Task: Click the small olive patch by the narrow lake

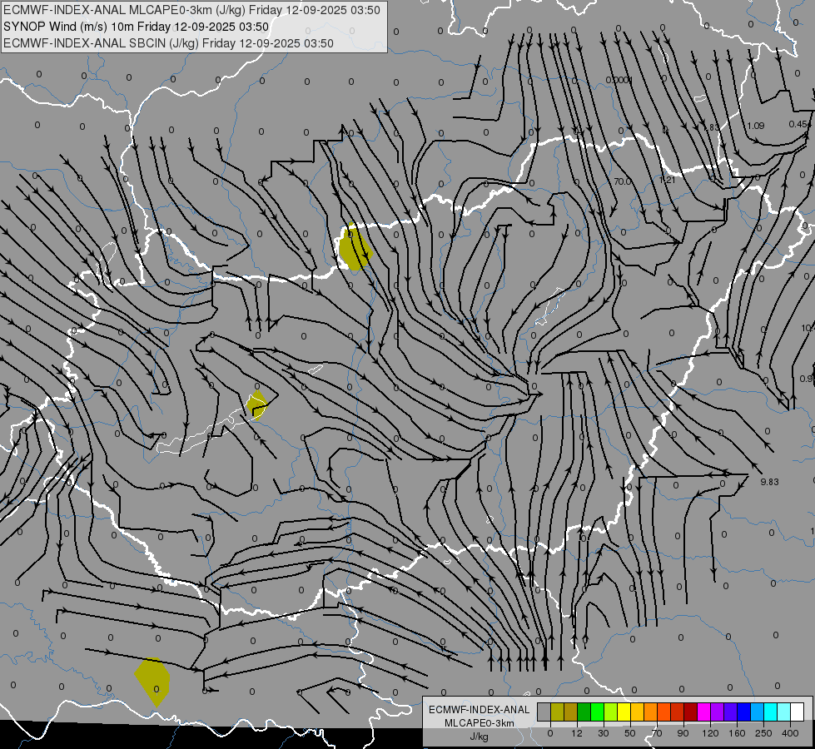Action: (x=256, y=405)
